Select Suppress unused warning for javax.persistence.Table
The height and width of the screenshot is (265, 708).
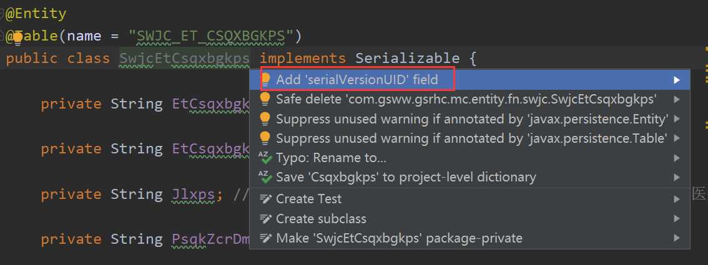click(470, 138)
